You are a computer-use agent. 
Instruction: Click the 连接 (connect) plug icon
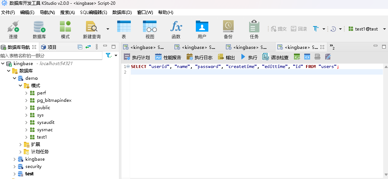[x=13, y=26]
